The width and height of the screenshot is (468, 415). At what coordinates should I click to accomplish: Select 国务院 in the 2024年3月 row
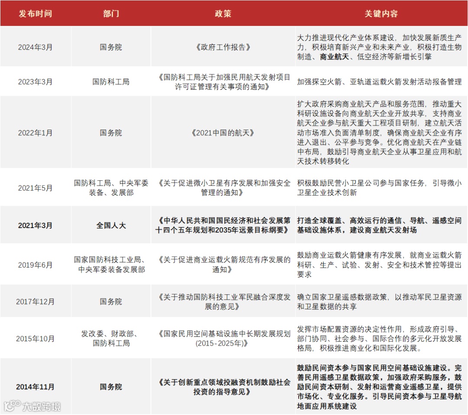tap(111, 47)
